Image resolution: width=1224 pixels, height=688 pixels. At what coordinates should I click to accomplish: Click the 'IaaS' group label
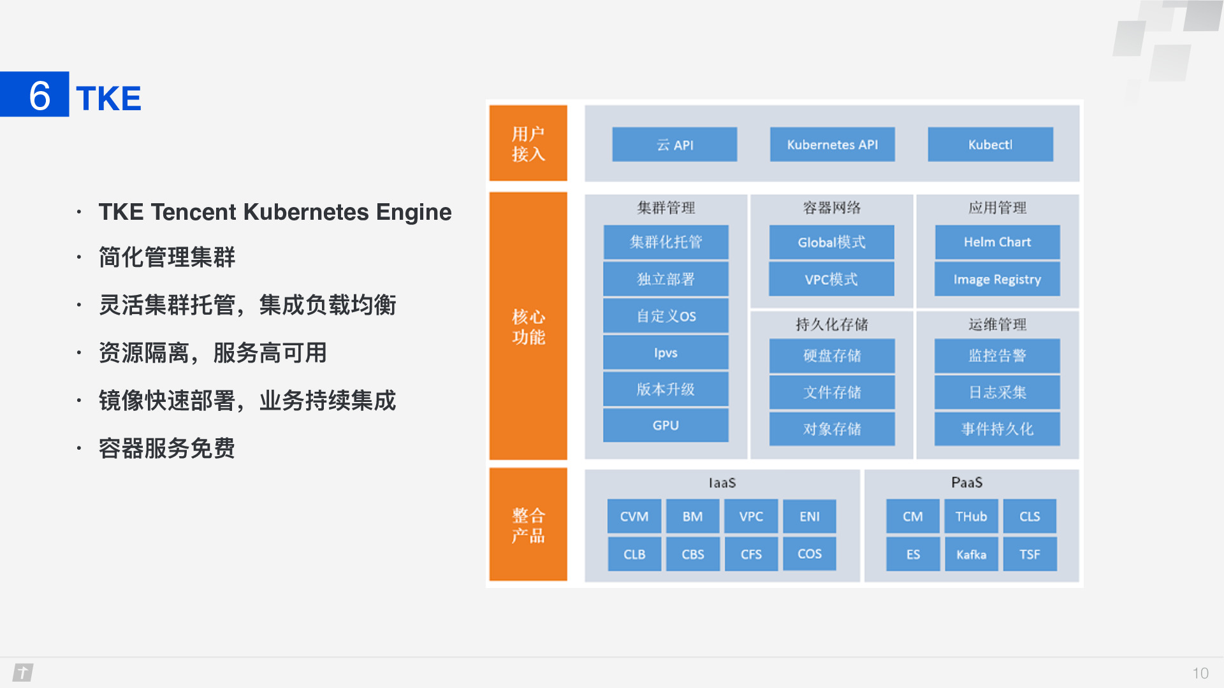[x=722, y=483]
